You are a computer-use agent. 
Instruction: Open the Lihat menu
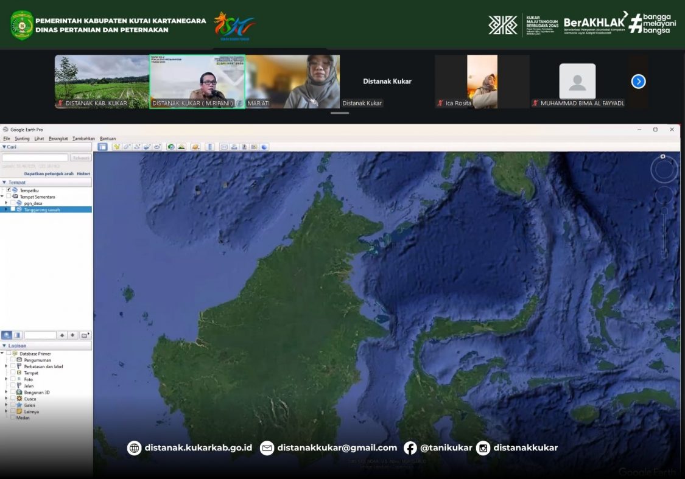coord(39,139)
